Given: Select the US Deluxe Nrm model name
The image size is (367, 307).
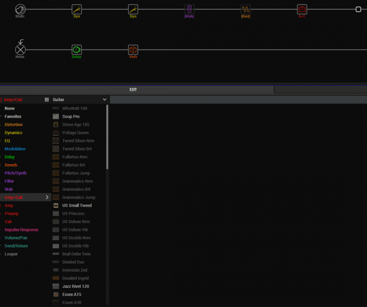Looking at the screenshot, I should coord(76,221).
